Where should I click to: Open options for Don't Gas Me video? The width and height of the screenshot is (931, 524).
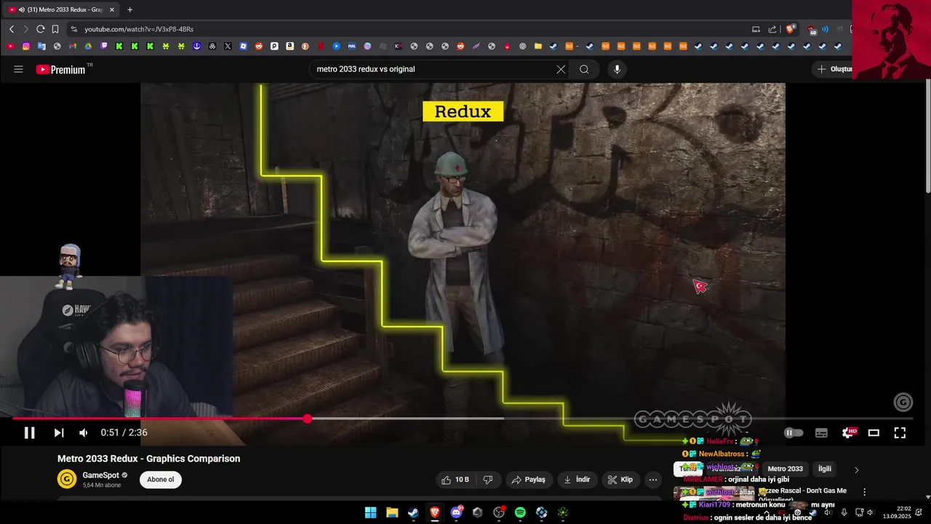pos(864,492)
